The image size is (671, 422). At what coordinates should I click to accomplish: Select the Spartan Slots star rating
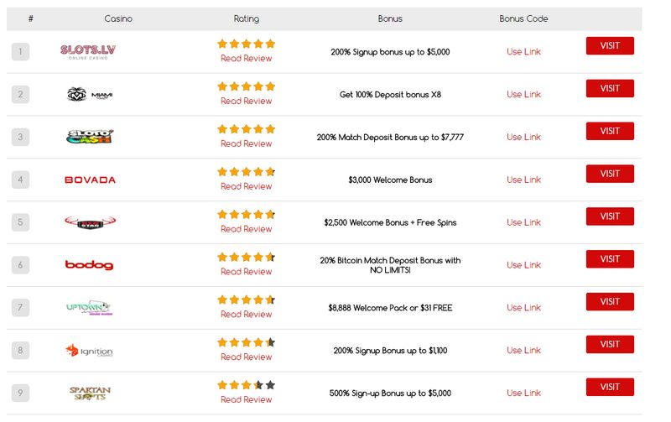coord(246,385)
